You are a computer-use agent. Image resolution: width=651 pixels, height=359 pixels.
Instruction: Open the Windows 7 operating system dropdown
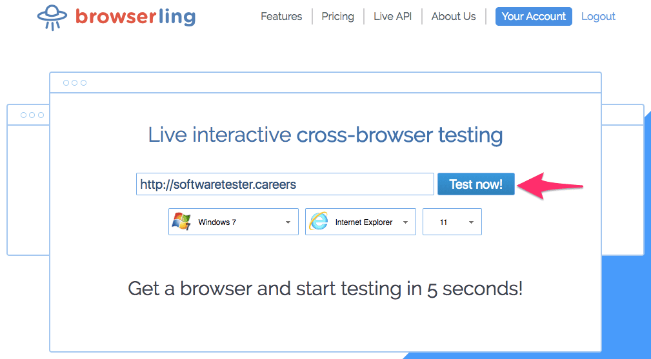click(234, 222)
